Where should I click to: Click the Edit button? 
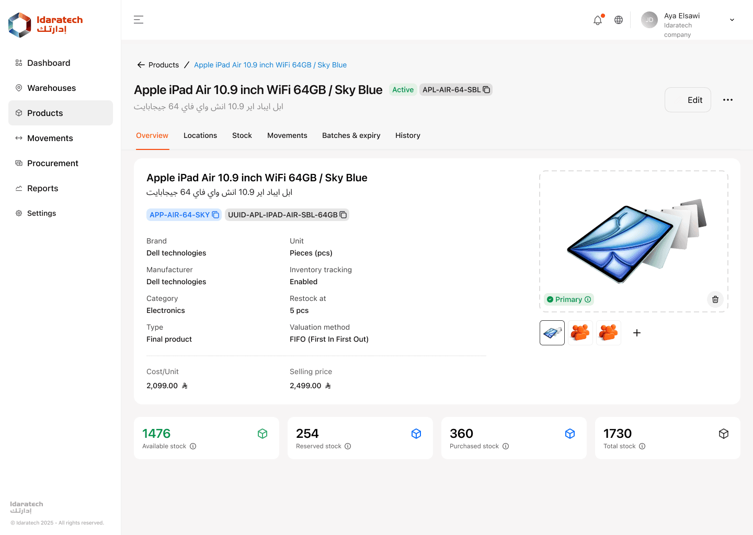pyautogui.click(x=688, y=100)
